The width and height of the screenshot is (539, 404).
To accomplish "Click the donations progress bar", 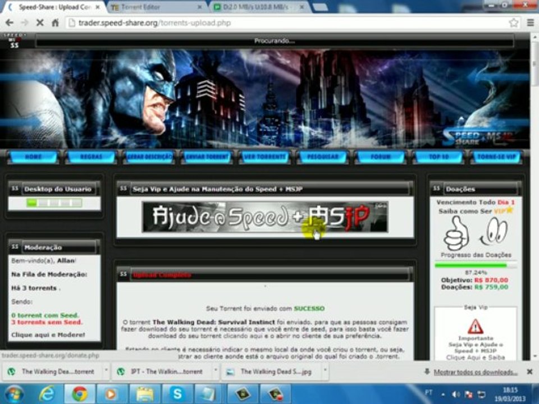I will click(x=476, y=265).
